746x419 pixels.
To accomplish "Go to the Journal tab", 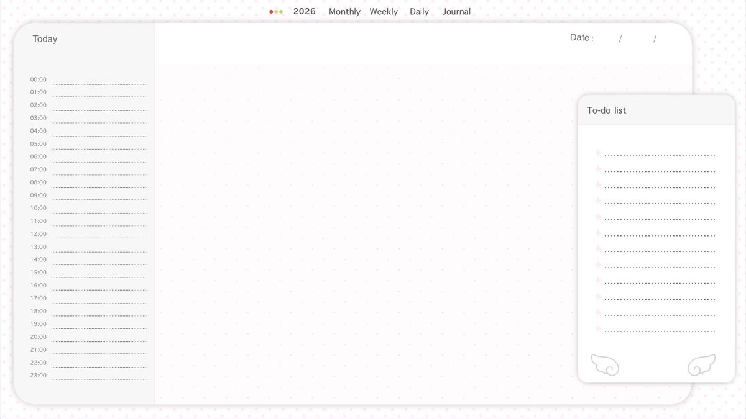I will point(456,12).
